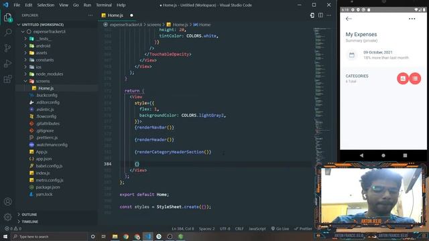Viewport: 429px width, 241px height.
Task: Open the Source Control view
Action: pos(7,48)
